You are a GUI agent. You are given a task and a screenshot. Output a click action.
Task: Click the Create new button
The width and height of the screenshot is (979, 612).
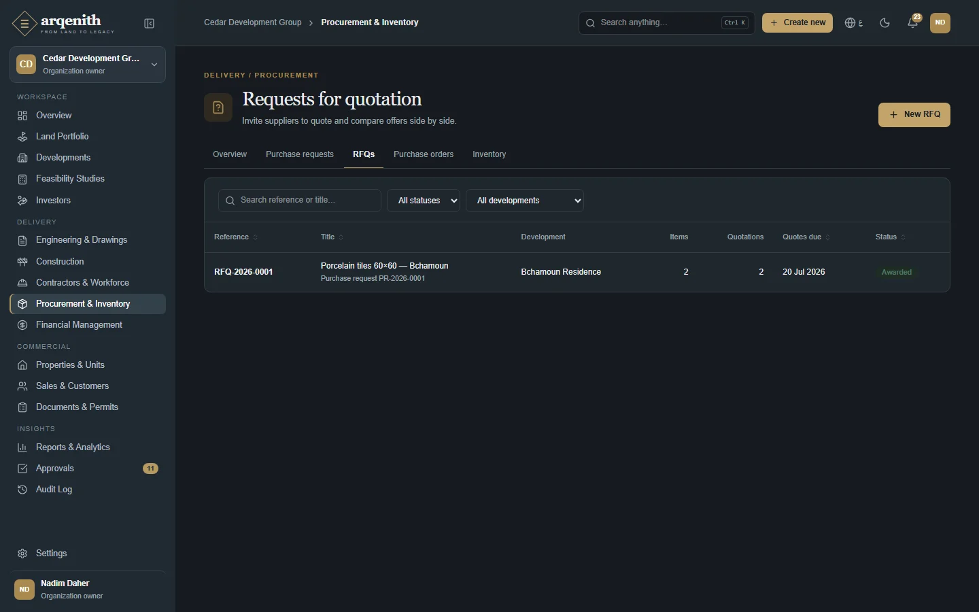coord(797,22)
